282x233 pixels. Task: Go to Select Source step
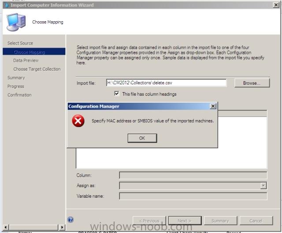coord(20,43)
